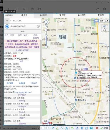Click the zoom-out minus button on map
Image resolution: width=110 pixels, height=130 pixels.
point(46,47)
